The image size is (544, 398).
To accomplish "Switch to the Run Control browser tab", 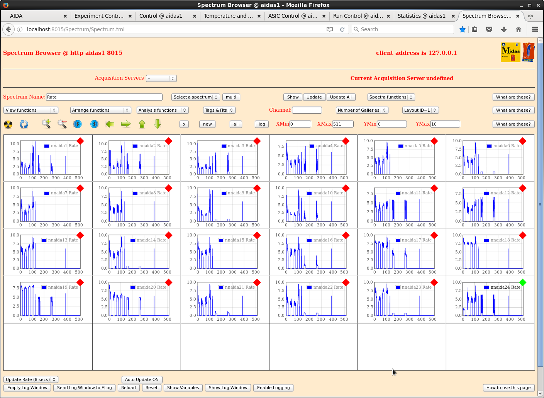I will tap(358, 16).
